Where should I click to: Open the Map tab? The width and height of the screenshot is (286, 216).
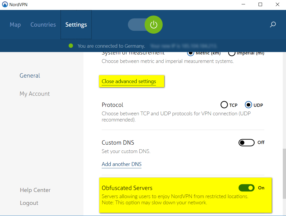pyautogui.click(x=15, y=25)
